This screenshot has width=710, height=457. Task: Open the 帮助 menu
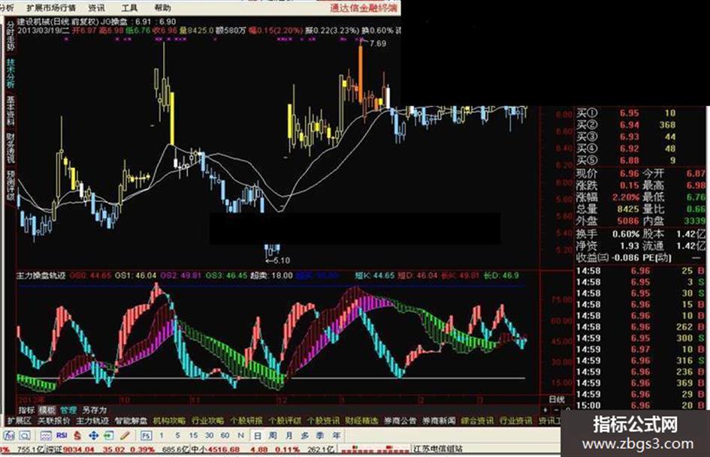pyautogui.click(x=162, y=8)
